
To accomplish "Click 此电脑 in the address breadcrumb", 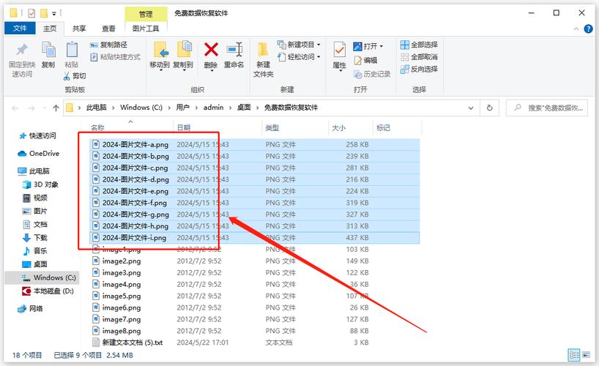I will click(x=96, y=108).
